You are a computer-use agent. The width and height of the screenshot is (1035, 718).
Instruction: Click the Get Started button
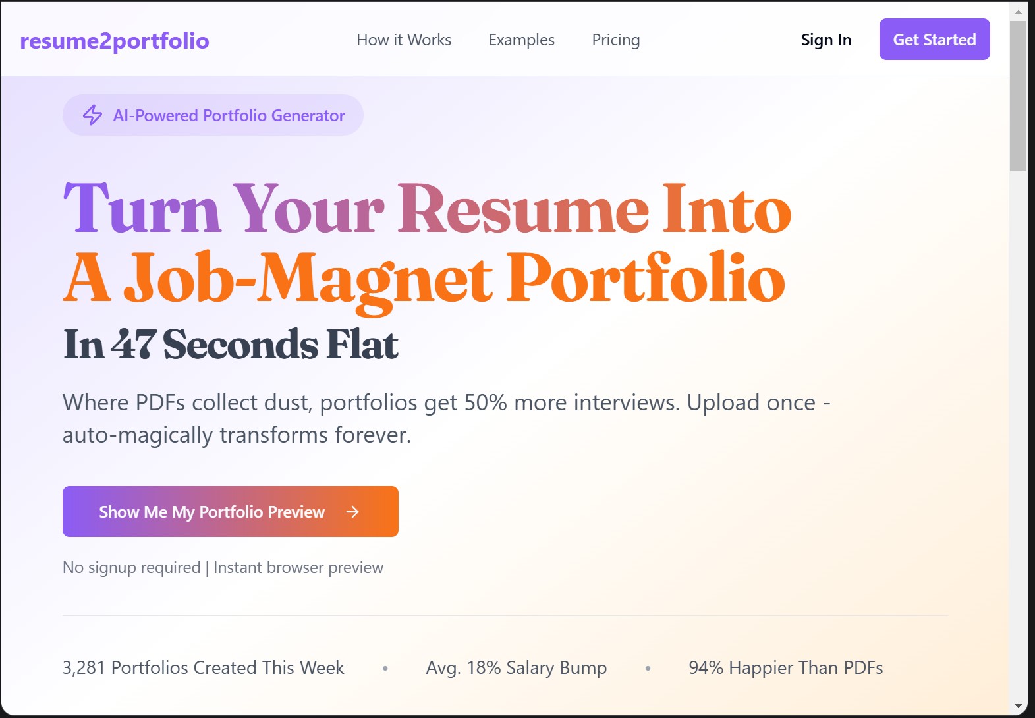click(x=934, y=39)
